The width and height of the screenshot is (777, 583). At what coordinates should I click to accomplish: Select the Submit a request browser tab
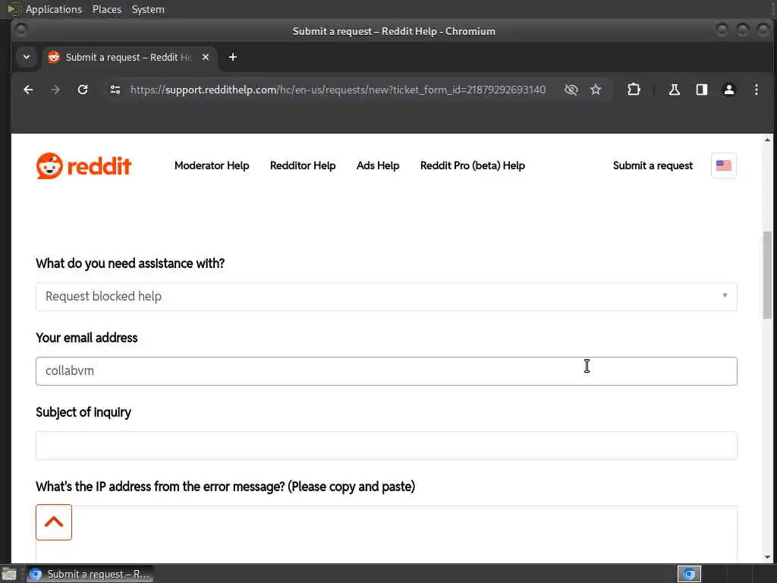tap(129, 57)
